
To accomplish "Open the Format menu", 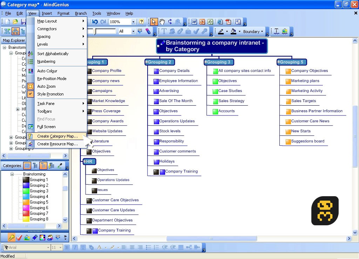I will click(63, 13).
